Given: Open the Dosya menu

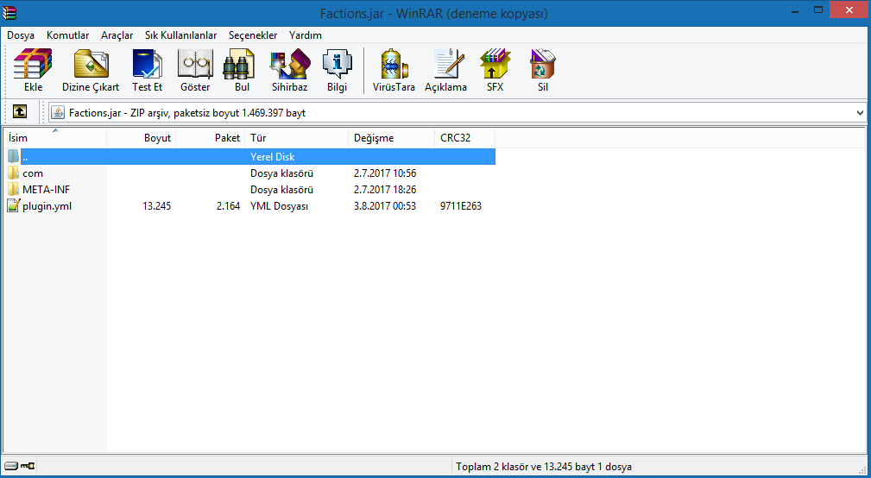Looking at the screenshot, I should [21, 35].
